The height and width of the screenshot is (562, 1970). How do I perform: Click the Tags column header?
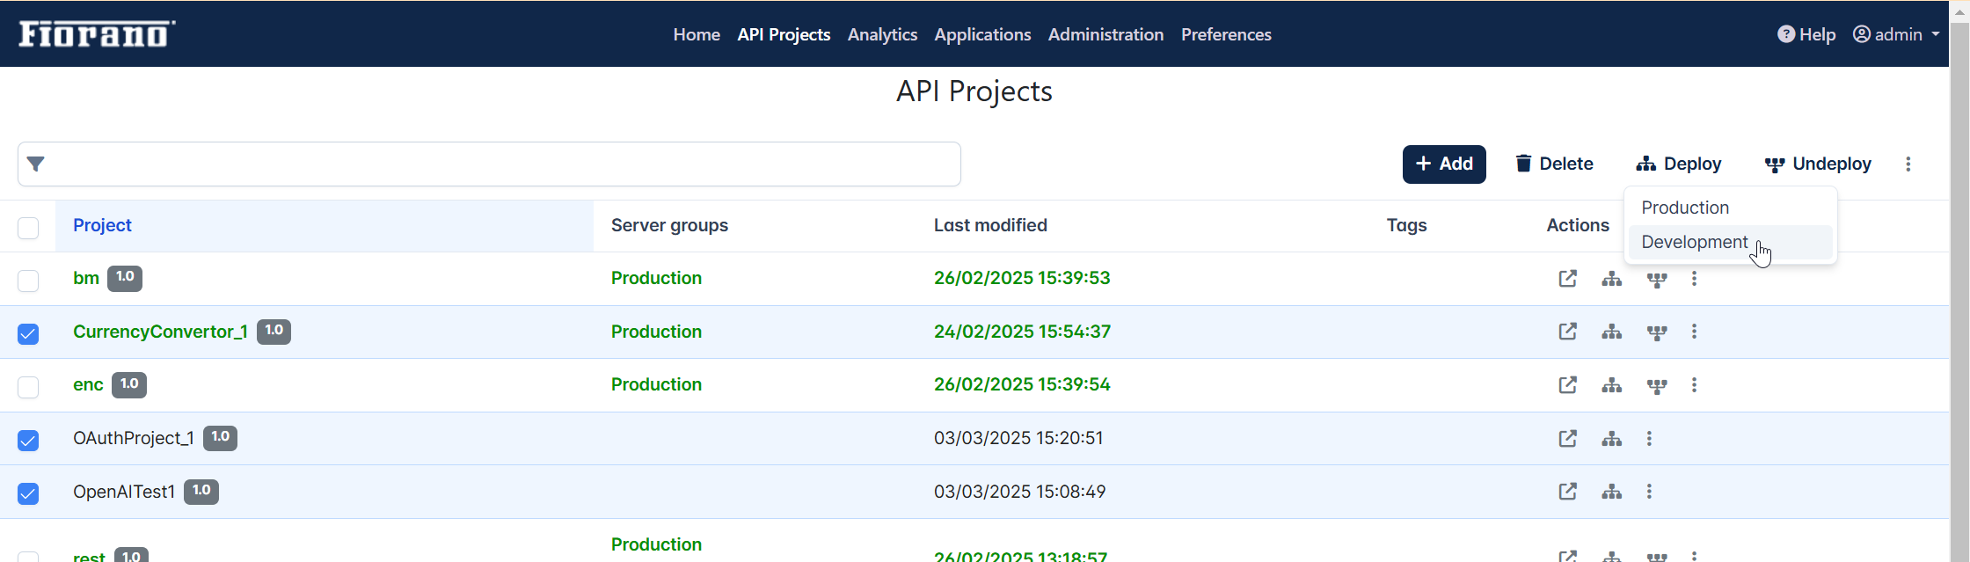[x=1406, y=225]
